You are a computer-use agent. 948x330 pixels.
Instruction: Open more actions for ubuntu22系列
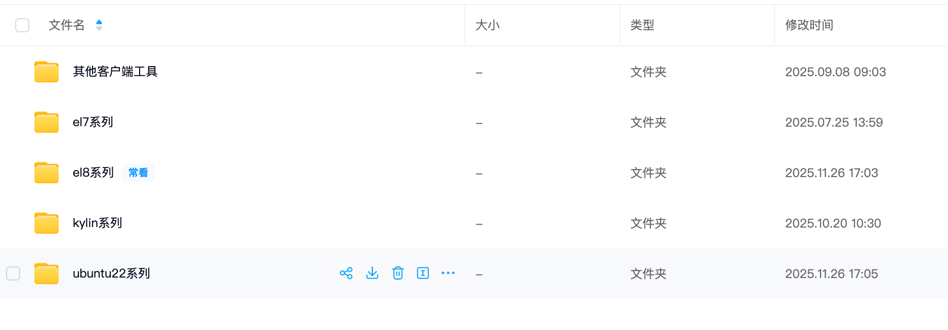[448, 273]
